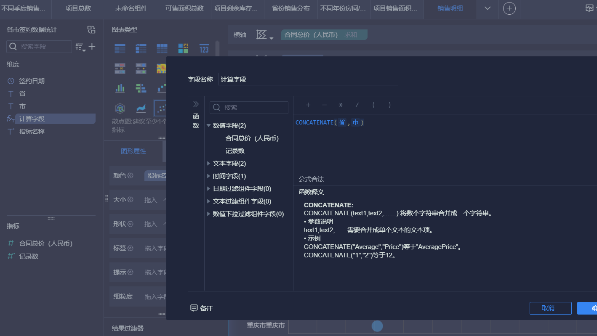This screenshot has height=336, width=597.
Task: Select the area line chart type
Action: click(141, 108)
